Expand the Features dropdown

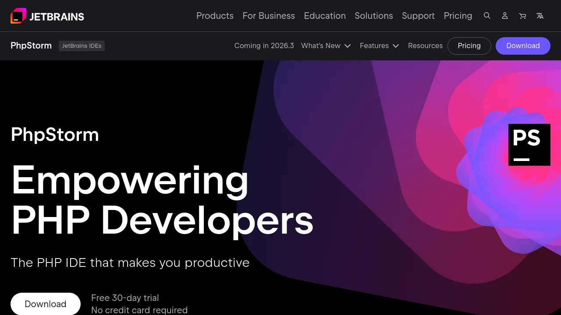(x=380, y=45)
